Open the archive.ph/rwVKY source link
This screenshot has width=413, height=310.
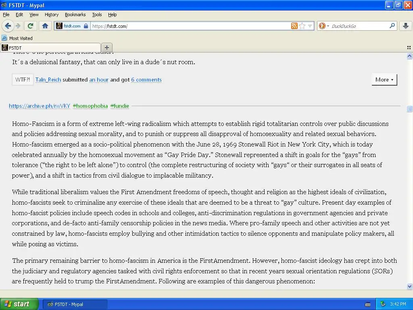click(40, 106)
